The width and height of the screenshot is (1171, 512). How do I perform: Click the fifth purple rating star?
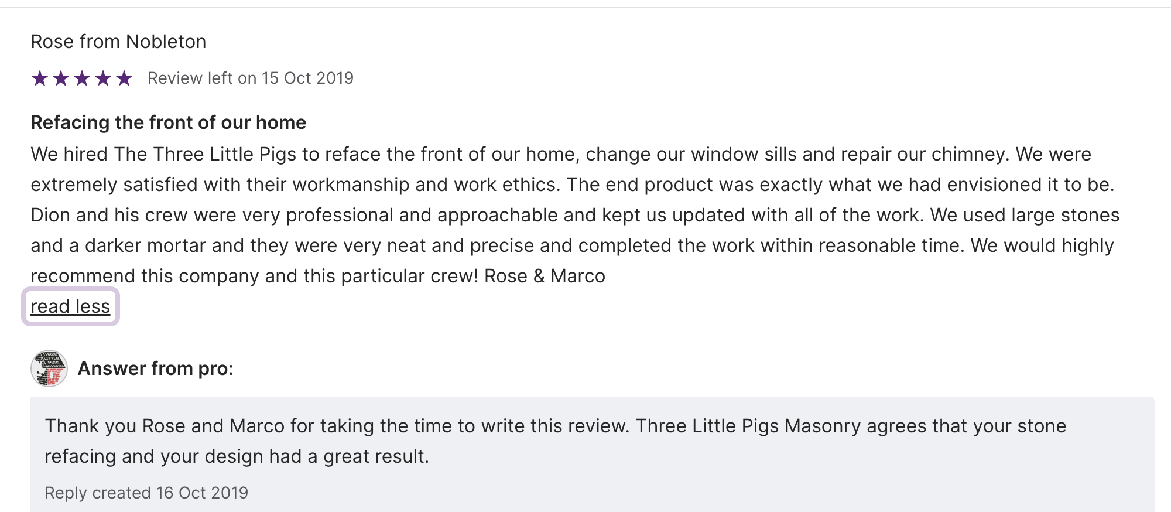click(x=124, y=78)
